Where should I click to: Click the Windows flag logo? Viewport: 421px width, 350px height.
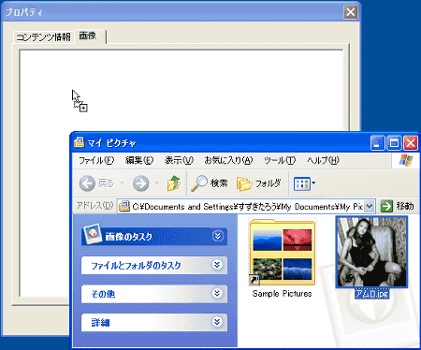pyautogui.click(x=406, y=160)
